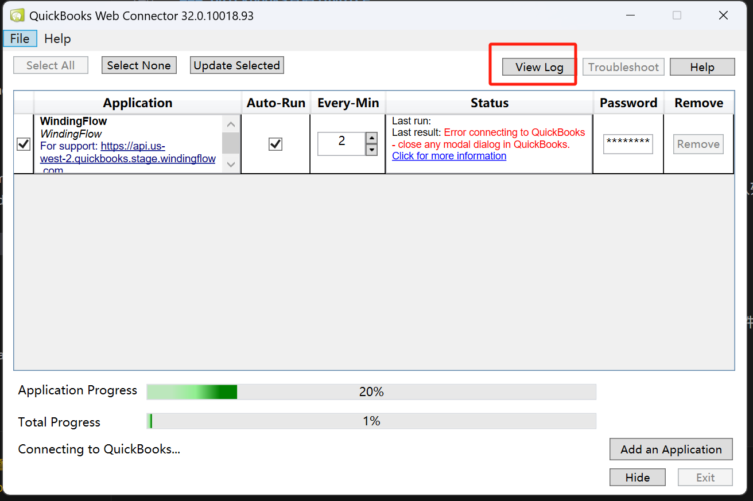The image size is (753, 501).
Task: Click the WindingFlow password field
Action: (628, 144)
